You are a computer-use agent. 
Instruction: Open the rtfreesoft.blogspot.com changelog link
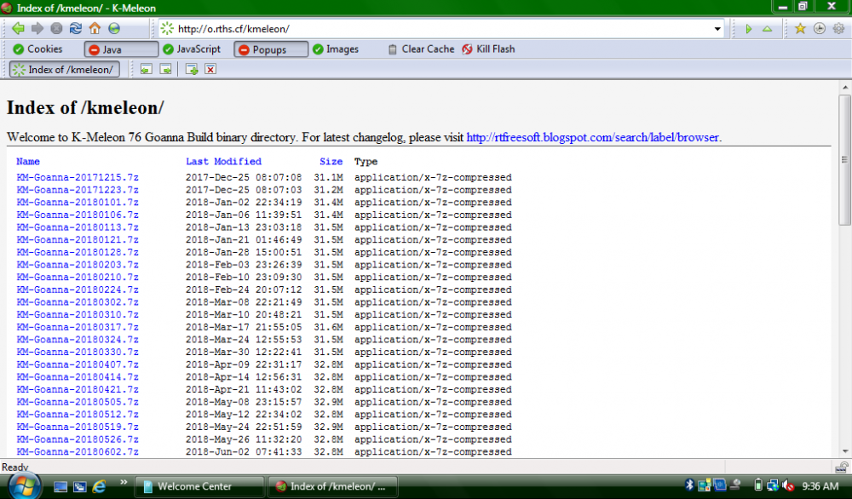click(593, 136)
